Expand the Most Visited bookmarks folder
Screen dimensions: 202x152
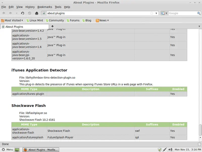(12, 21)
